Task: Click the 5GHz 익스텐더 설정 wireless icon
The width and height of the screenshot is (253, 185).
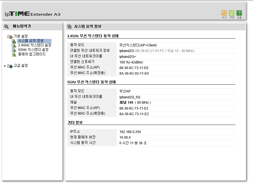Action: point(14,50)
